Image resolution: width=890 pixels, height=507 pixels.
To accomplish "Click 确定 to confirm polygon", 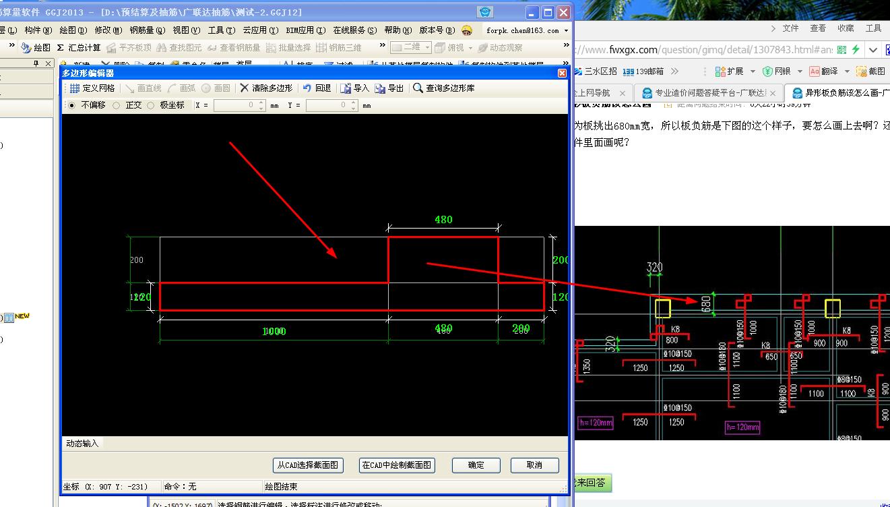I will click(476, 465).
